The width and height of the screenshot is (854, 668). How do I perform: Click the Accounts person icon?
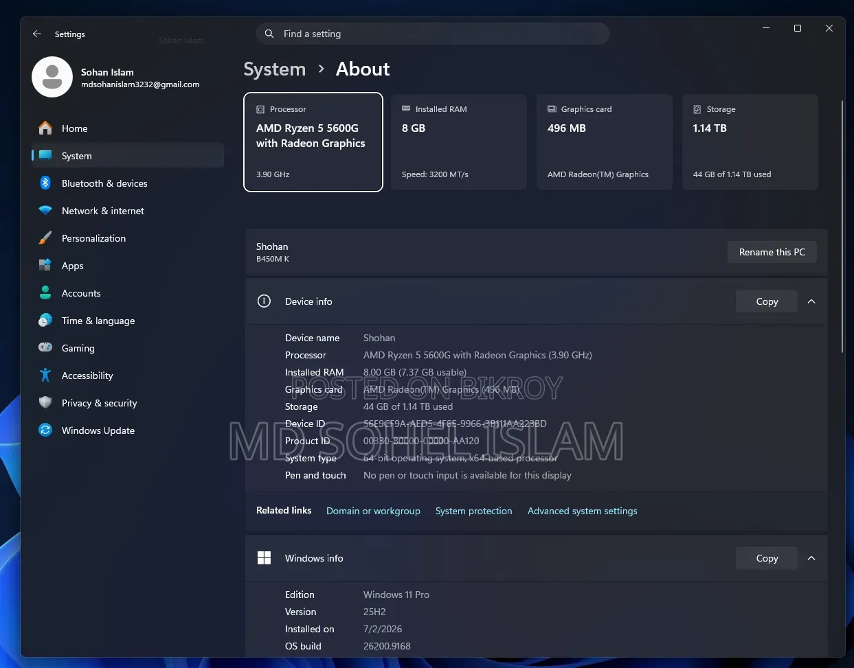(x=45, y=293)
